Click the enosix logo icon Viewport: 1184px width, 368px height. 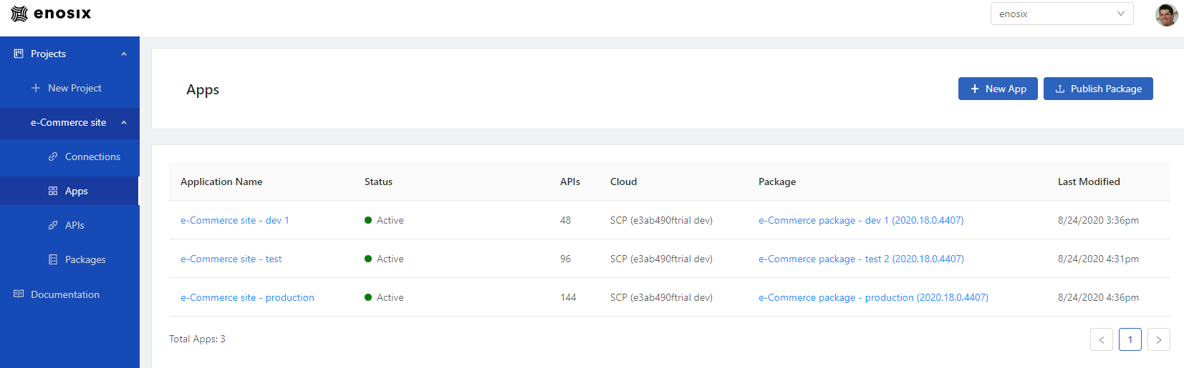coord(19,14)
